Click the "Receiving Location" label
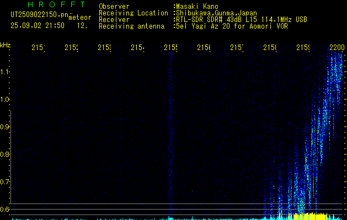Image resolution: width=347 pixels, height=220 pixels. click(134, 13)
